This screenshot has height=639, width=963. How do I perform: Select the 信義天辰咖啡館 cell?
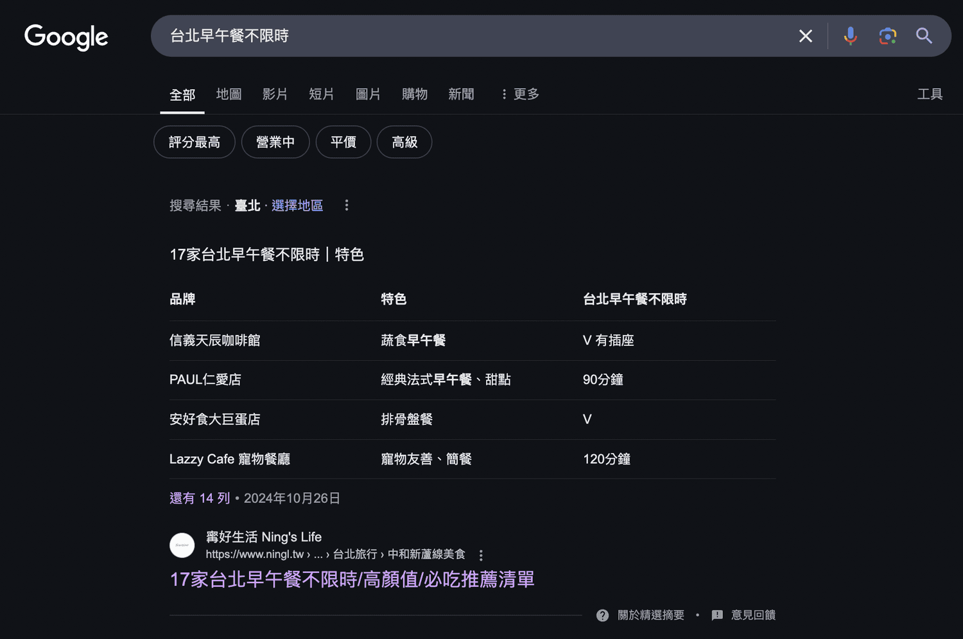(214, 341)
